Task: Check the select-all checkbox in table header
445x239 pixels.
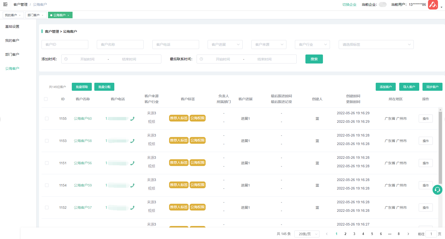Action: (46, 99)
